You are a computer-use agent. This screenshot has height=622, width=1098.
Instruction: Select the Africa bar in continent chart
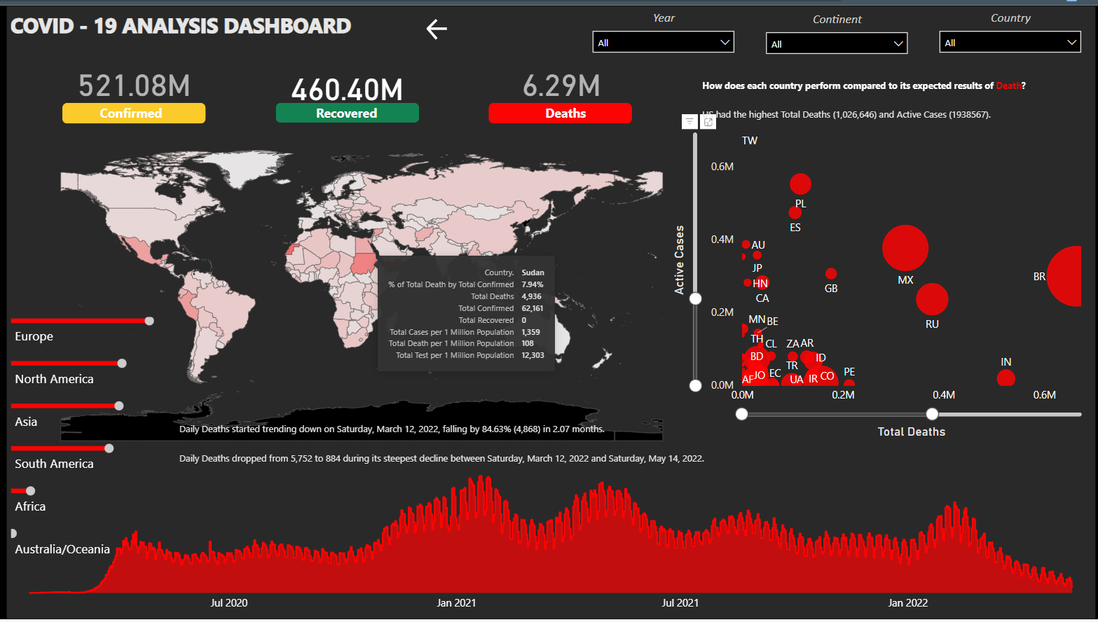tap(21, 491)
